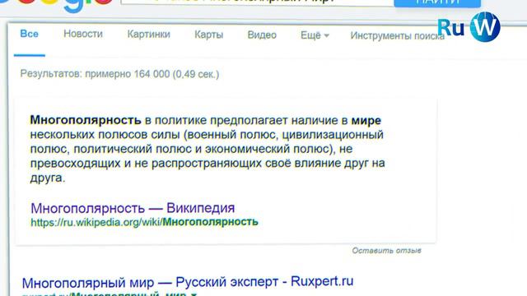This screenshot has height=296, width=527.
Task: Open the Новости tab
Action: [x=83, y=34]
